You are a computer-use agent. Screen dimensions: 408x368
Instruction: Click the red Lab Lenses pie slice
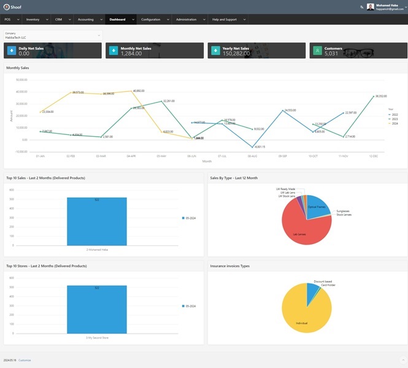tap(302, 229)
